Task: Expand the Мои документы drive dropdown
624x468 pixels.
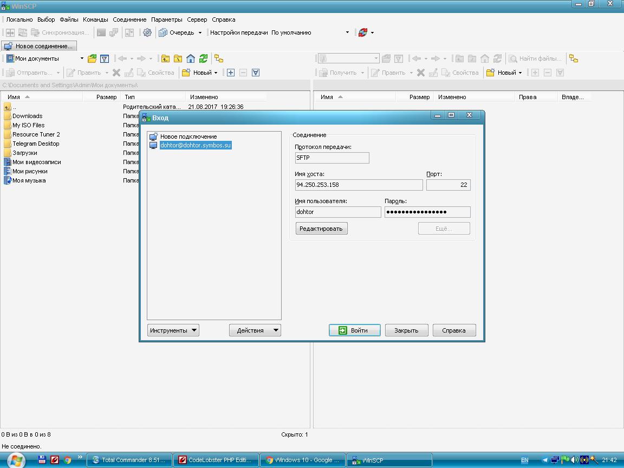Action: point(82,58)
